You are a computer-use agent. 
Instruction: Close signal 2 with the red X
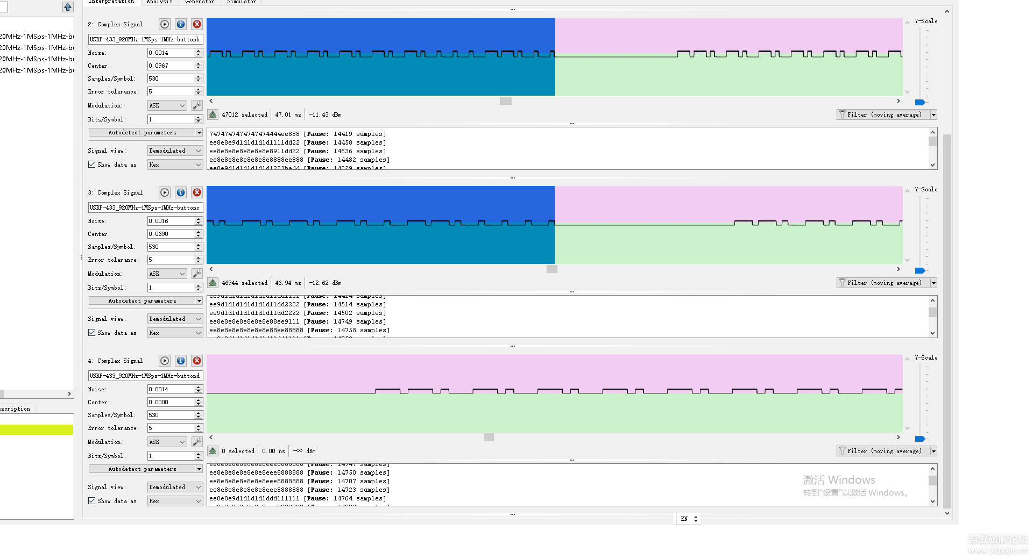197,24
